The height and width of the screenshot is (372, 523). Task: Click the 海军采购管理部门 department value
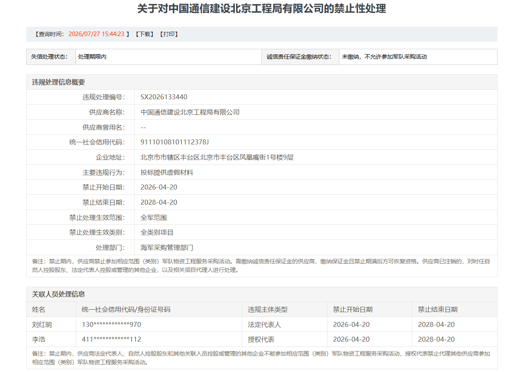pyautogui.click(x=167, y=247)
